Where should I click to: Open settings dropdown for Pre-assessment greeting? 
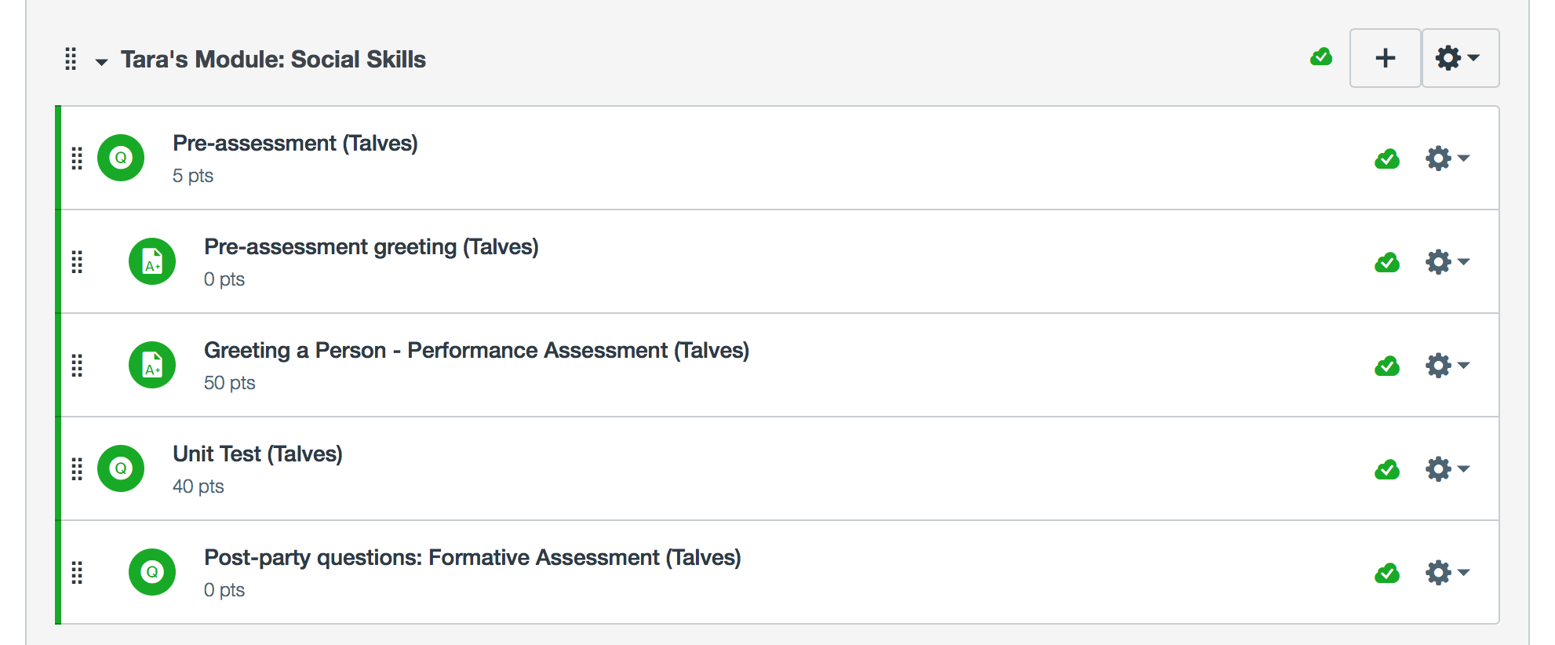coord(1447,262)
